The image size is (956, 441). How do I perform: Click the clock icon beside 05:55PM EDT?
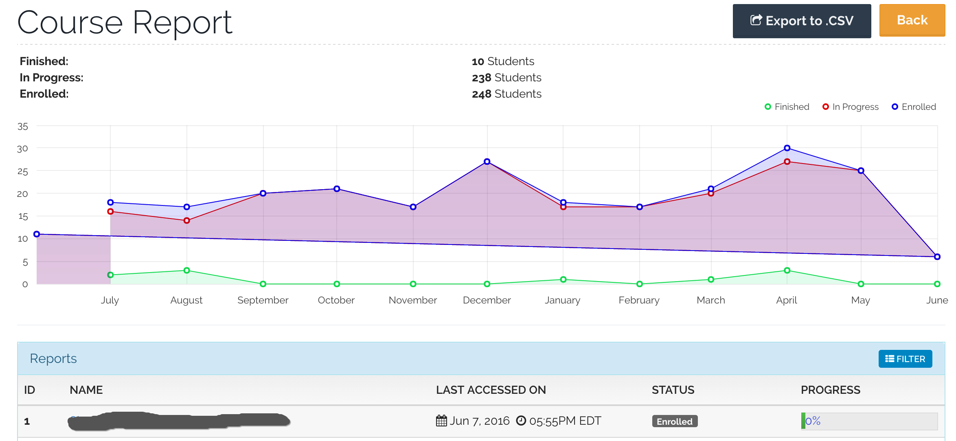click(x=521, y=421)
